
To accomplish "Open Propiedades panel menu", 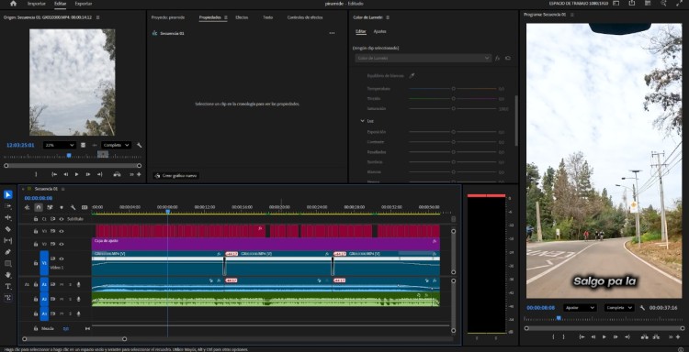I will coord(226,17).
